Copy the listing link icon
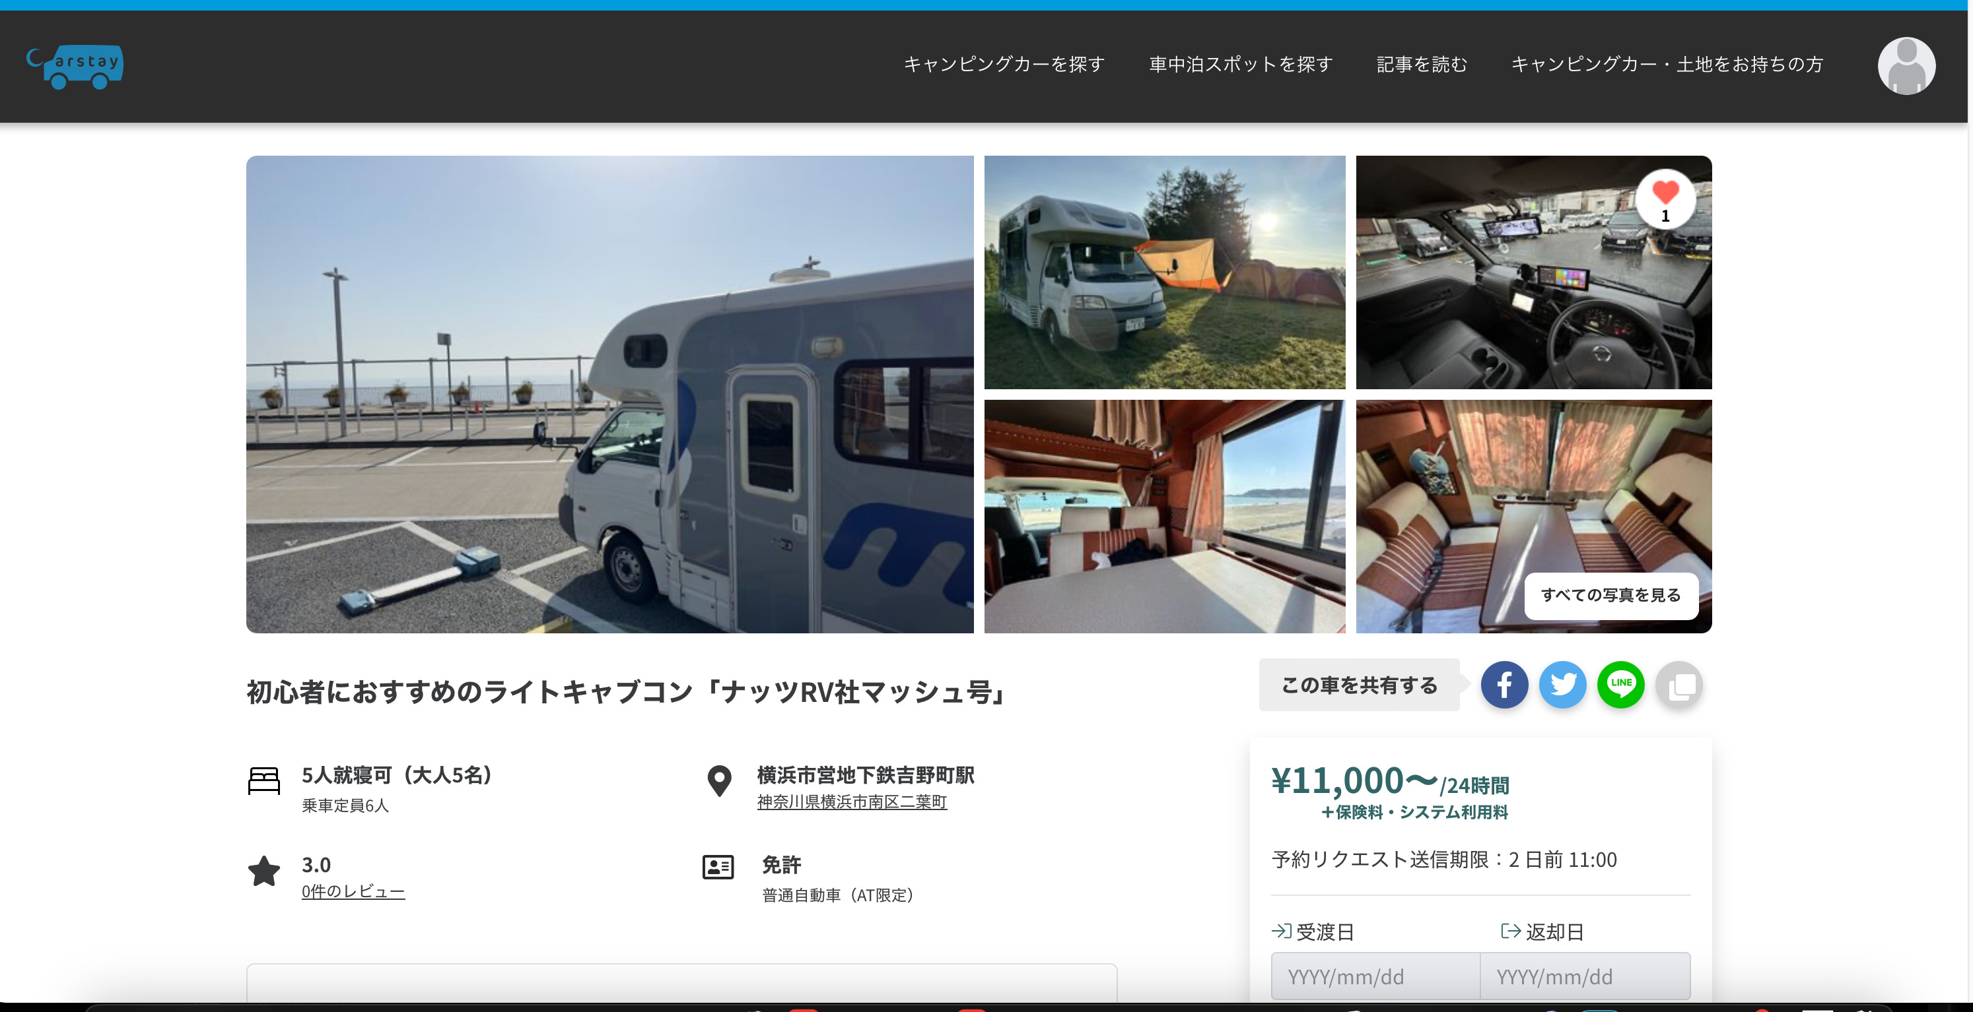 (x=1679, y=684)
